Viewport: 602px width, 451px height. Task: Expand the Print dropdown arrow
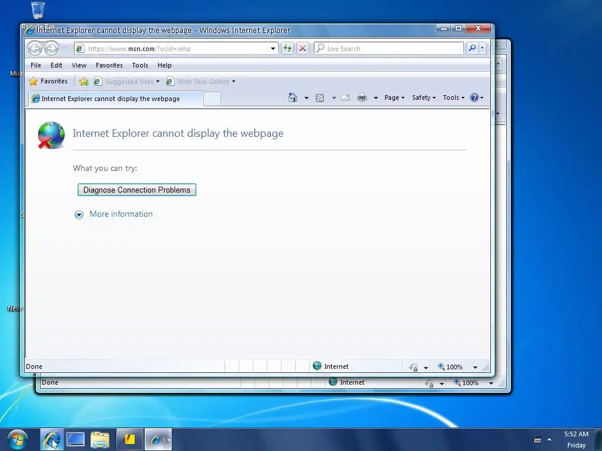[376, 98]
